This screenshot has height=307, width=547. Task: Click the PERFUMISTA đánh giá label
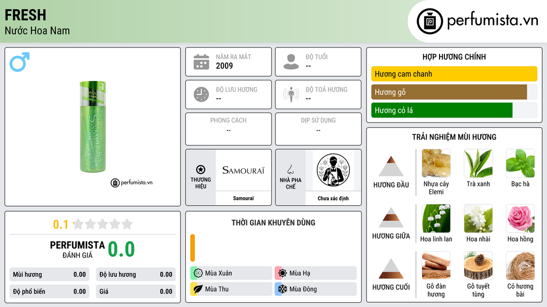click(x=77, y=249)
